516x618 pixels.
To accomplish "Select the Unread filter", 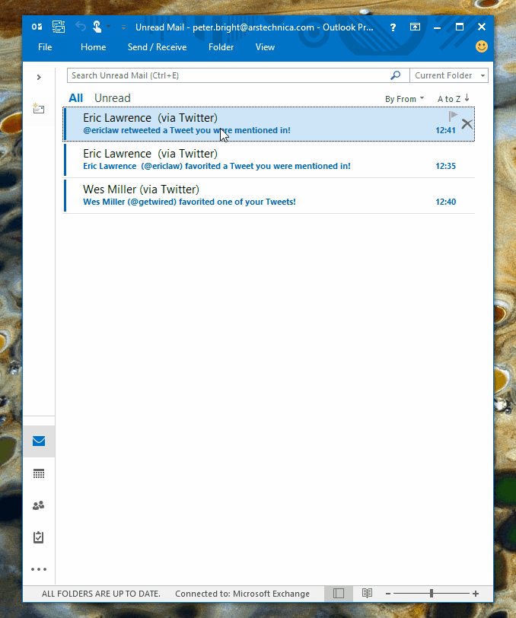I will pos(113,98).
